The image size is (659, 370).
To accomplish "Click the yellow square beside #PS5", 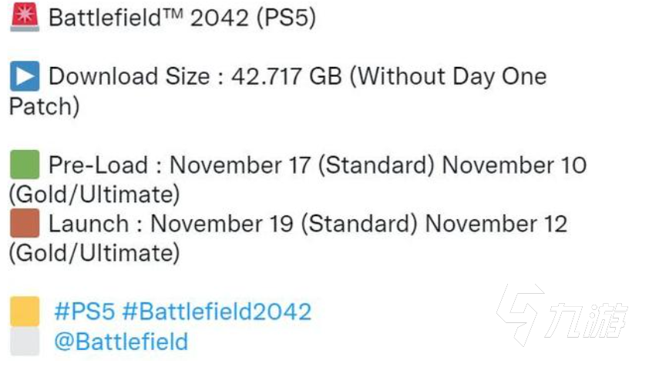I will coord(25,312).
